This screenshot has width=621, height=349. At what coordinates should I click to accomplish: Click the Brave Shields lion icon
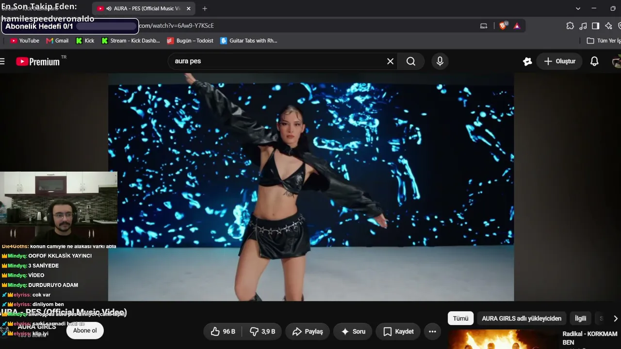(x=503, y=26)
